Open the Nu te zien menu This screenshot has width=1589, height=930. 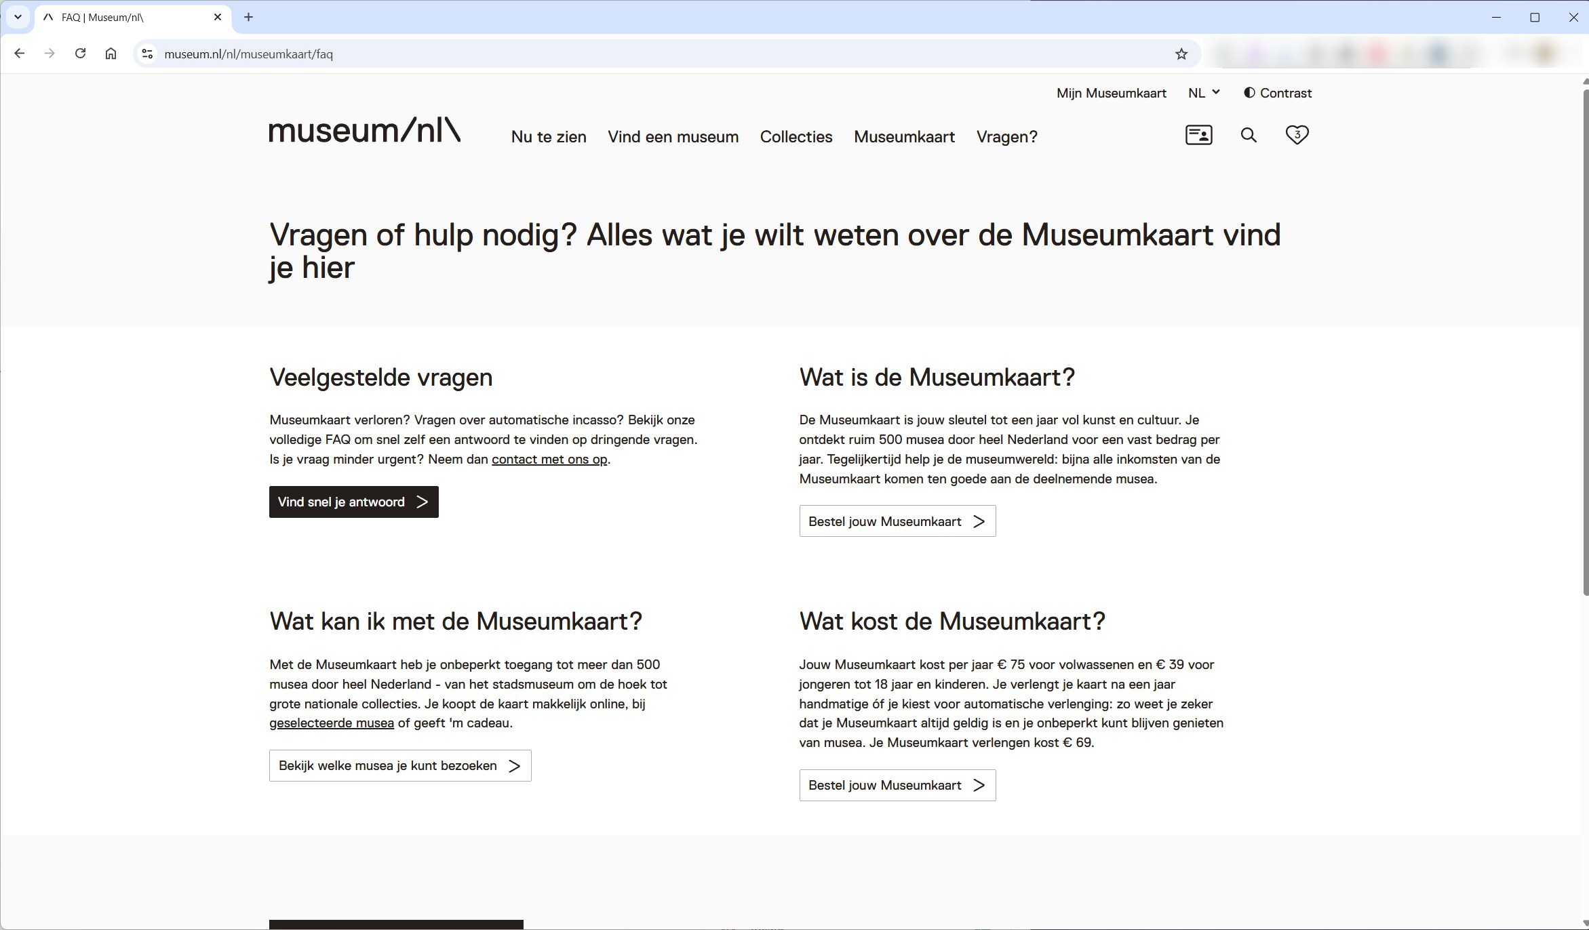point(549,136)
